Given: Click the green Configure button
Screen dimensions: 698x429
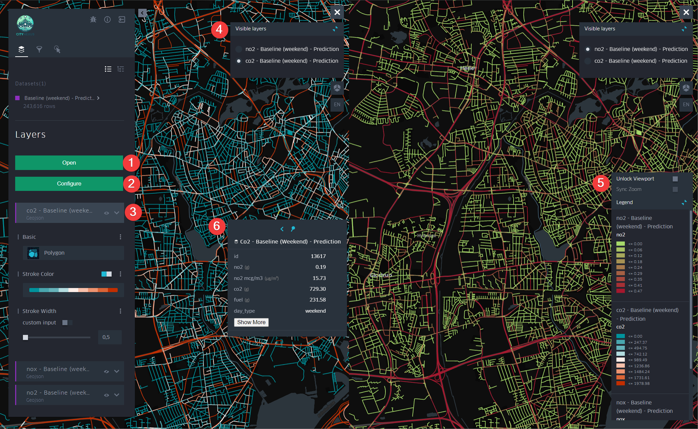Looking at the screenshot, I should (69, 183).
